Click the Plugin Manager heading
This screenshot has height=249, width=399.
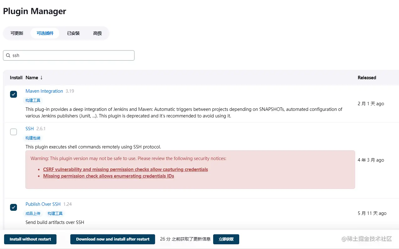coord(35,11)
